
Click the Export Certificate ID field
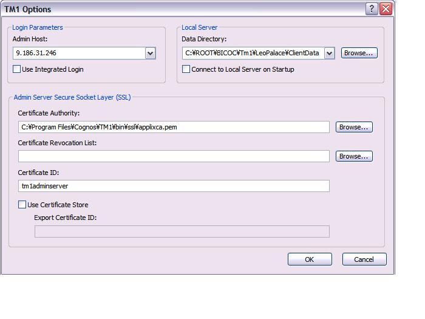pyautogui.click(x=182, y=232)
